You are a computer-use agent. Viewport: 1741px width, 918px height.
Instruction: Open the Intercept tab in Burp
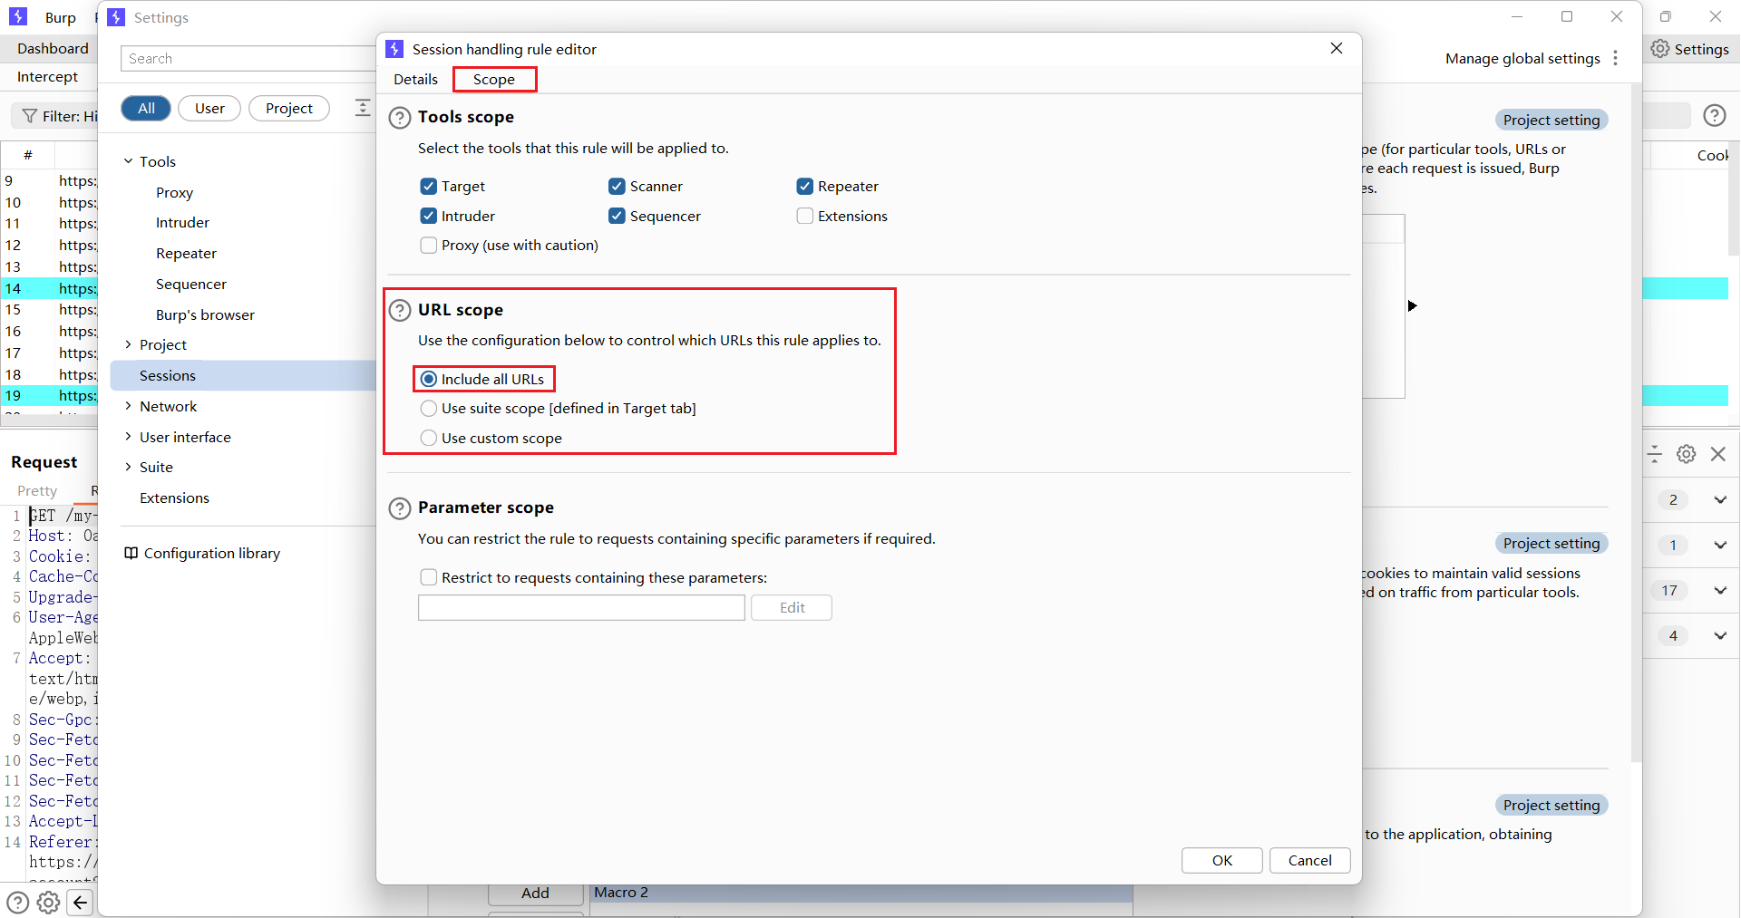click(47, 77)
